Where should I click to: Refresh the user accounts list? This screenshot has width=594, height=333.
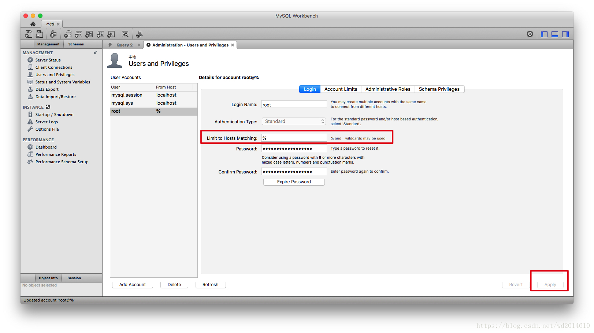211,285
